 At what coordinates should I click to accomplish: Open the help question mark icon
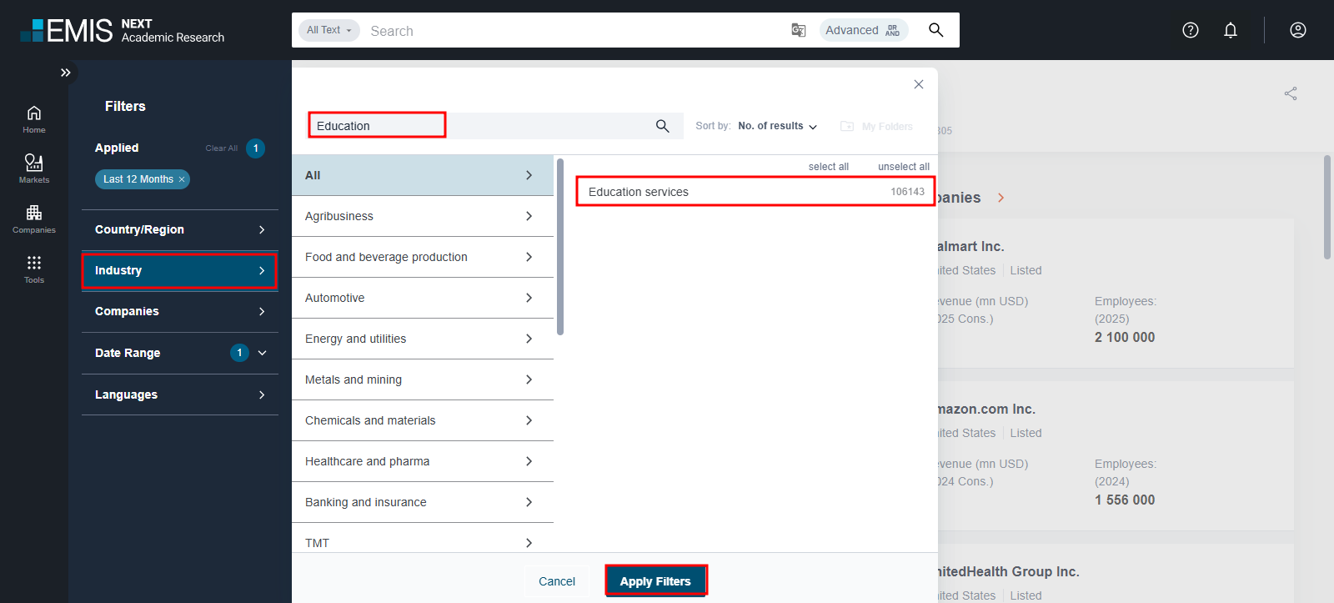[x=1191, y=30]
